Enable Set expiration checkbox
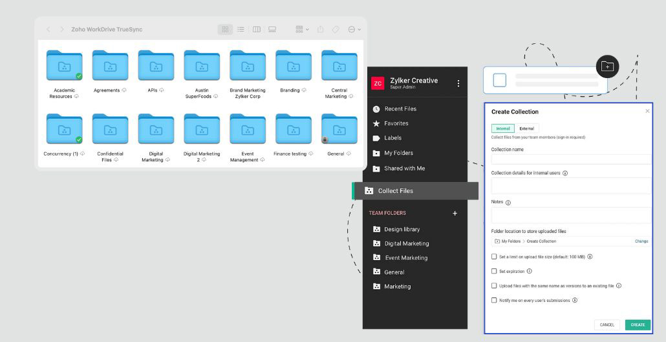Image resolution: width=666 pixels, height=342 pixels. tap(494, 271)
